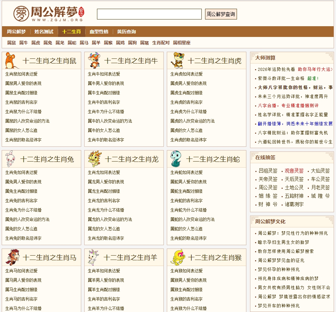Select the 十二生肖 highlighted tab

[71, 32]
